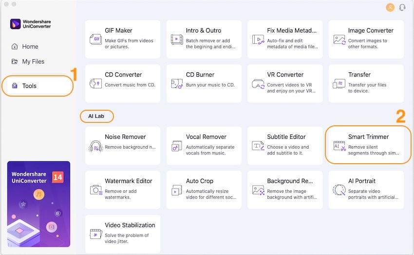Open the Smart Trimmer tool

368,144
